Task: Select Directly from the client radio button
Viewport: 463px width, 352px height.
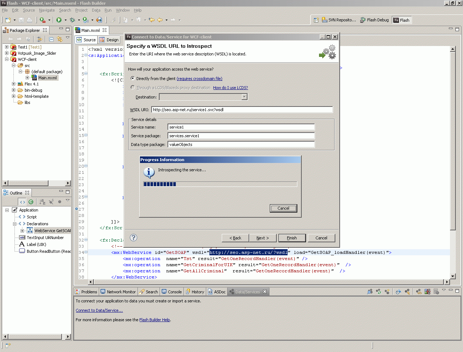Action: tap(133, 78)
